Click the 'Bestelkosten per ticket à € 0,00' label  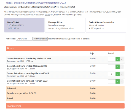pyautogui.click(x=22, y=93)
